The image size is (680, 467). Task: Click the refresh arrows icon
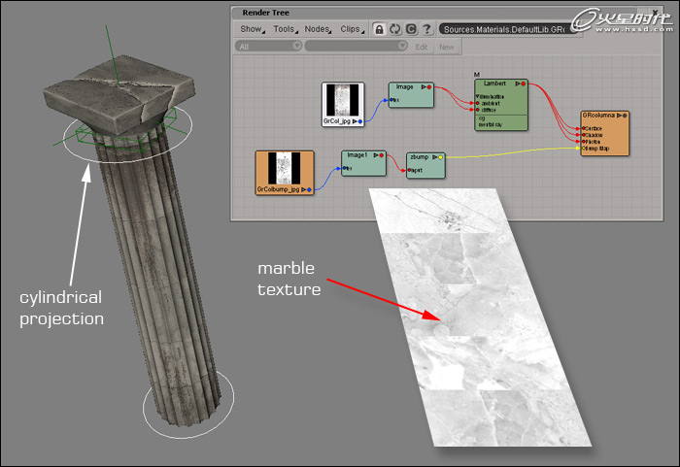[395, 29]
